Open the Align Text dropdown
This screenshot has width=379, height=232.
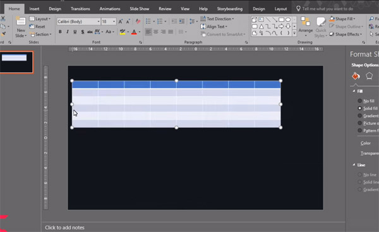click(214, 27)
